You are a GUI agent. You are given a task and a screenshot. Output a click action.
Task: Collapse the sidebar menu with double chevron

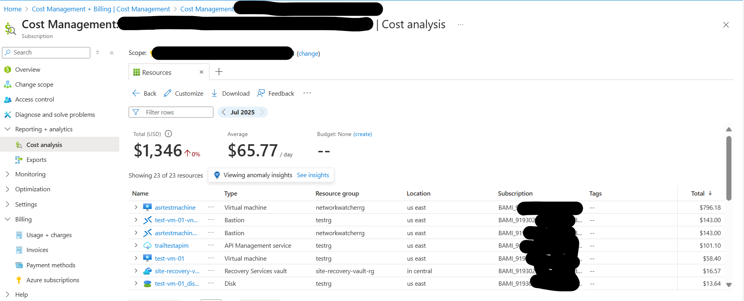[x=112, y=53]
